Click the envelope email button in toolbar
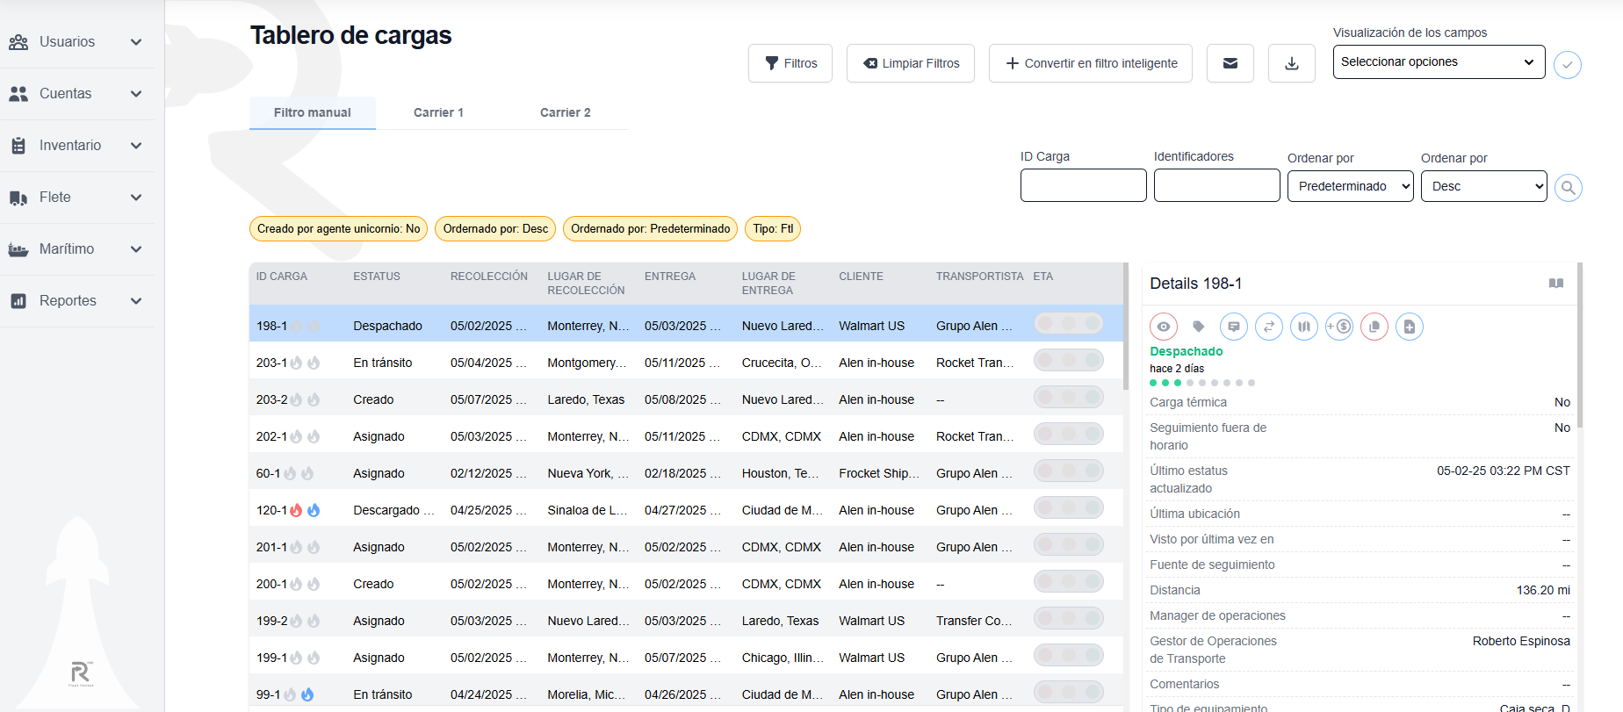 pos(1230,63)
